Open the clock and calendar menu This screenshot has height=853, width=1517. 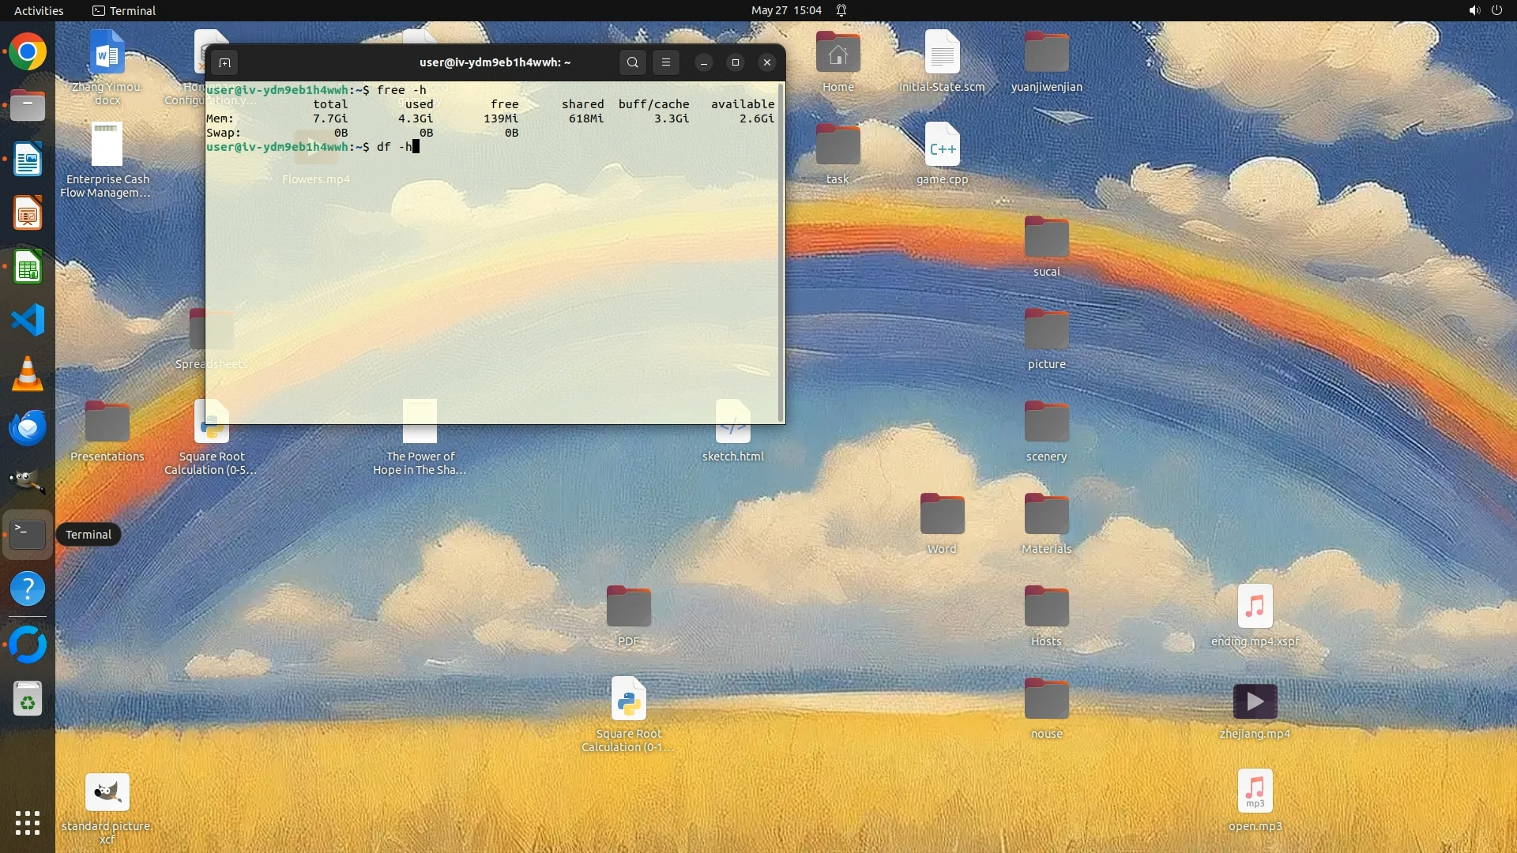coord(786,10)
